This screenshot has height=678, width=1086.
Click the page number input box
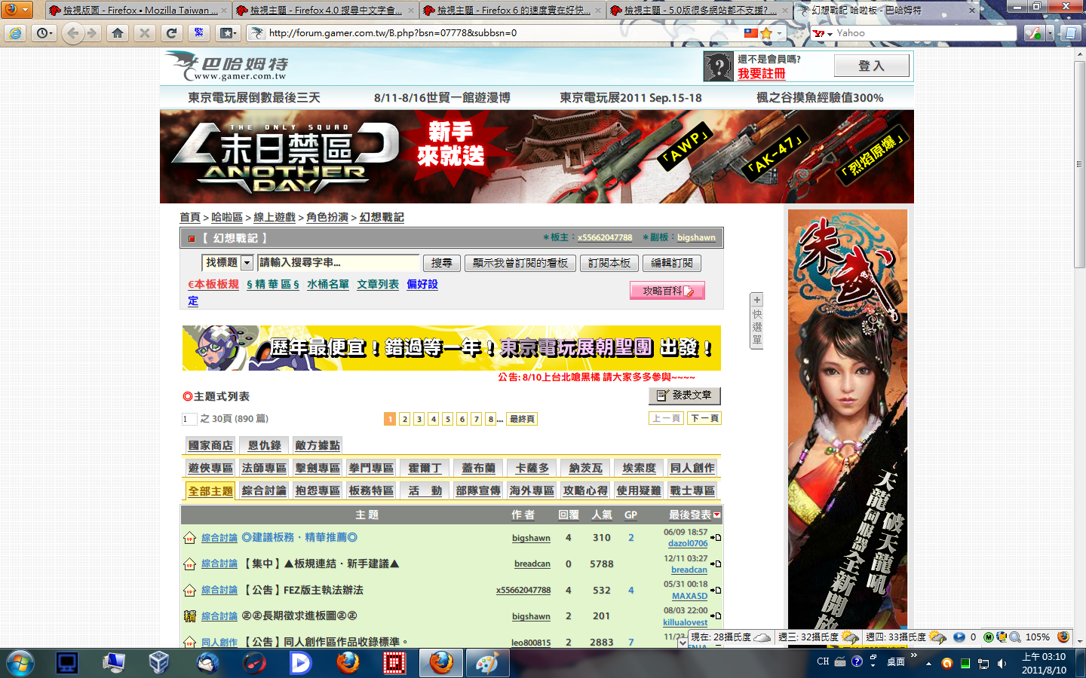[x=189, y=419]
